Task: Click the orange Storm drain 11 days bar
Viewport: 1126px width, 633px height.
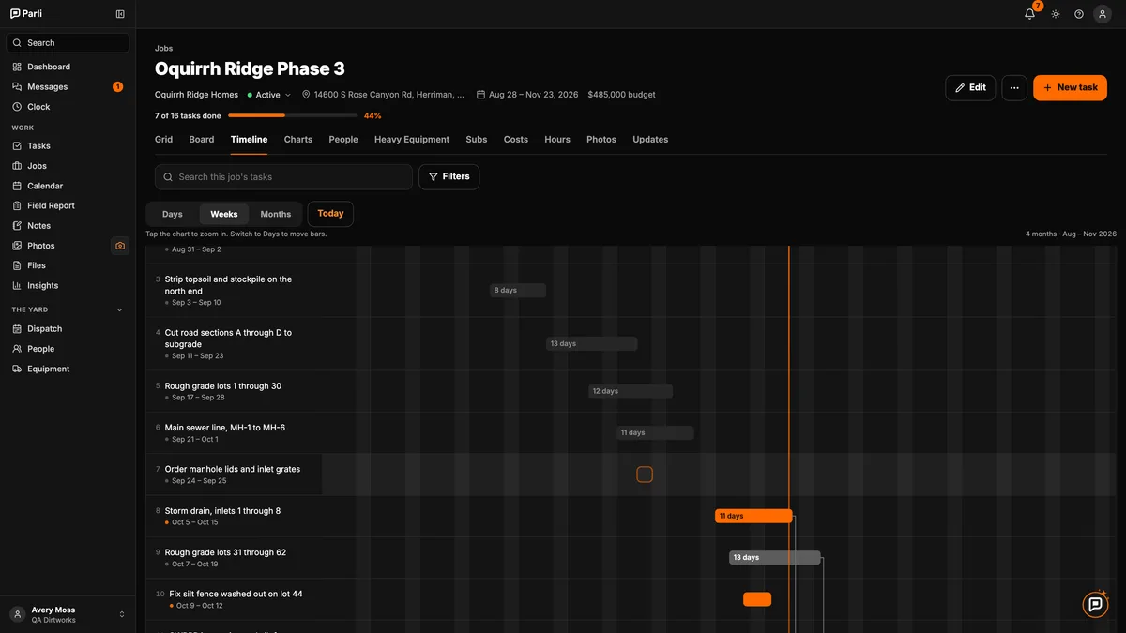Action: 753,516
